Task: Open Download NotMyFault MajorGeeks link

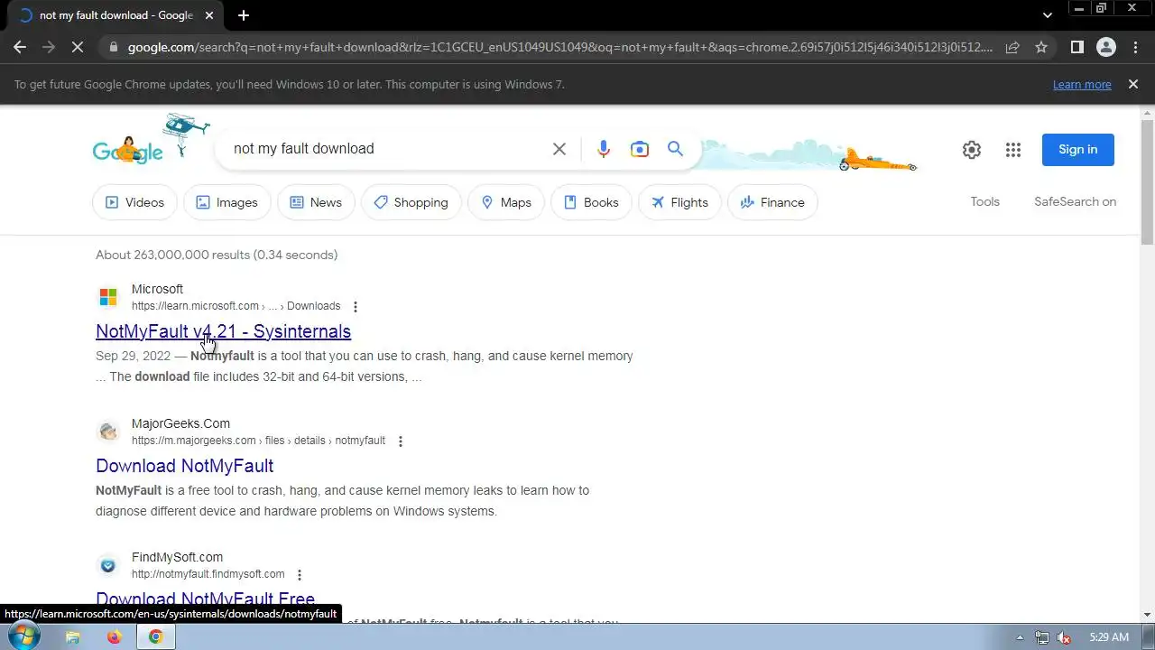Action: tap(185, 466)
